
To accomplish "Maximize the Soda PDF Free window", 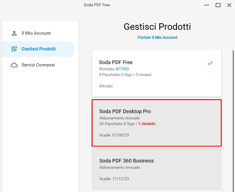I will point(218,5).
